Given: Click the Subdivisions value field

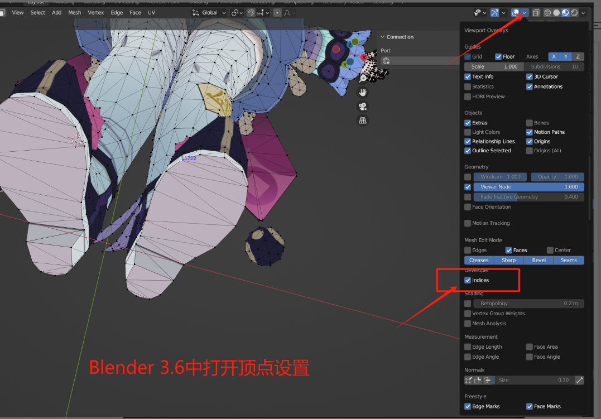Looking at the screenshot, I should (554, 67).
